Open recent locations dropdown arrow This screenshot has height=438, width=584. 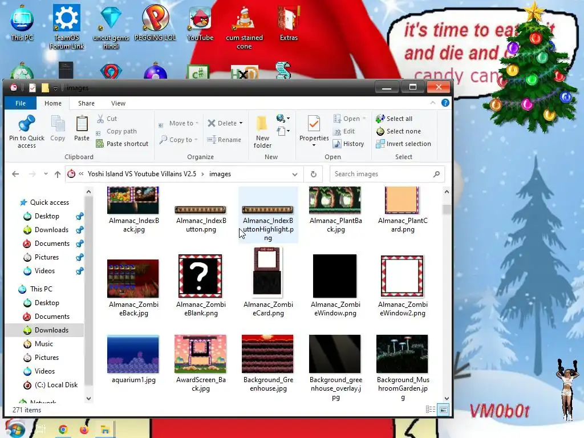[46, 174]
